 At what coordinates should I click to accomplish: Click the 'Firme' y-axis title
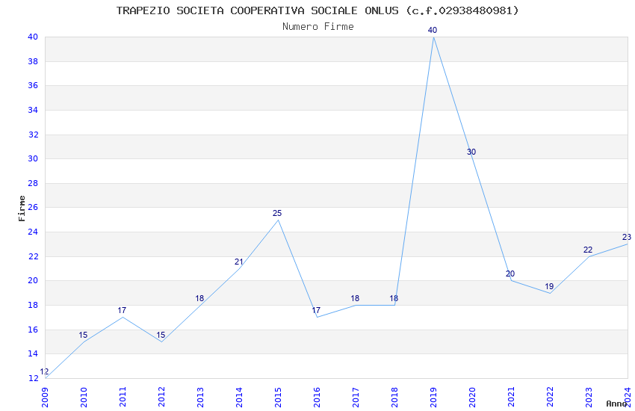pyautogui.click(x=22, y=208)
